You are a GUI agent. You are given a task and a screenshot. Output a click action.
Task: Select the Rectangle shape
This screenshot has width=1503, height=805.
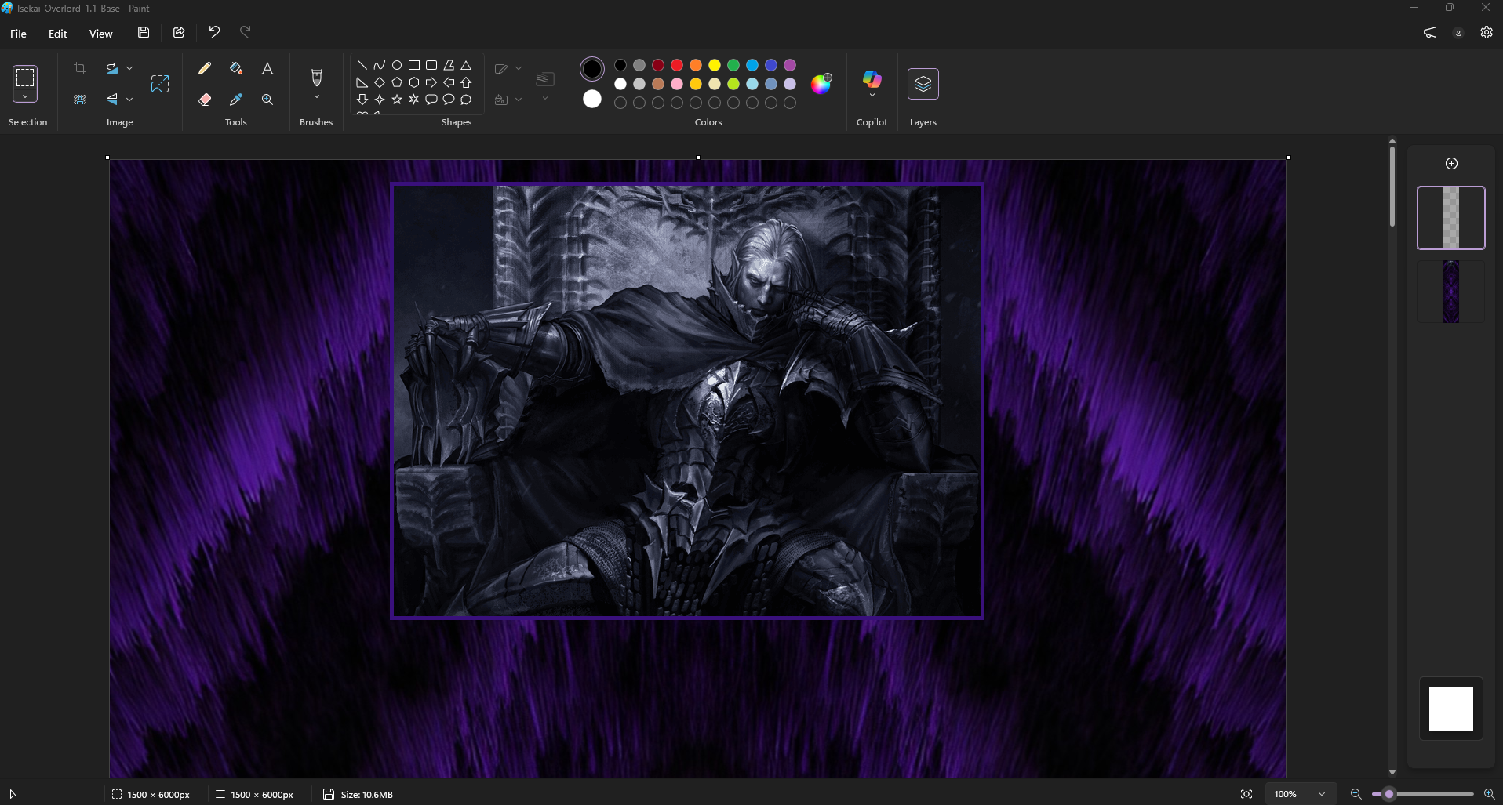[414, 65]
